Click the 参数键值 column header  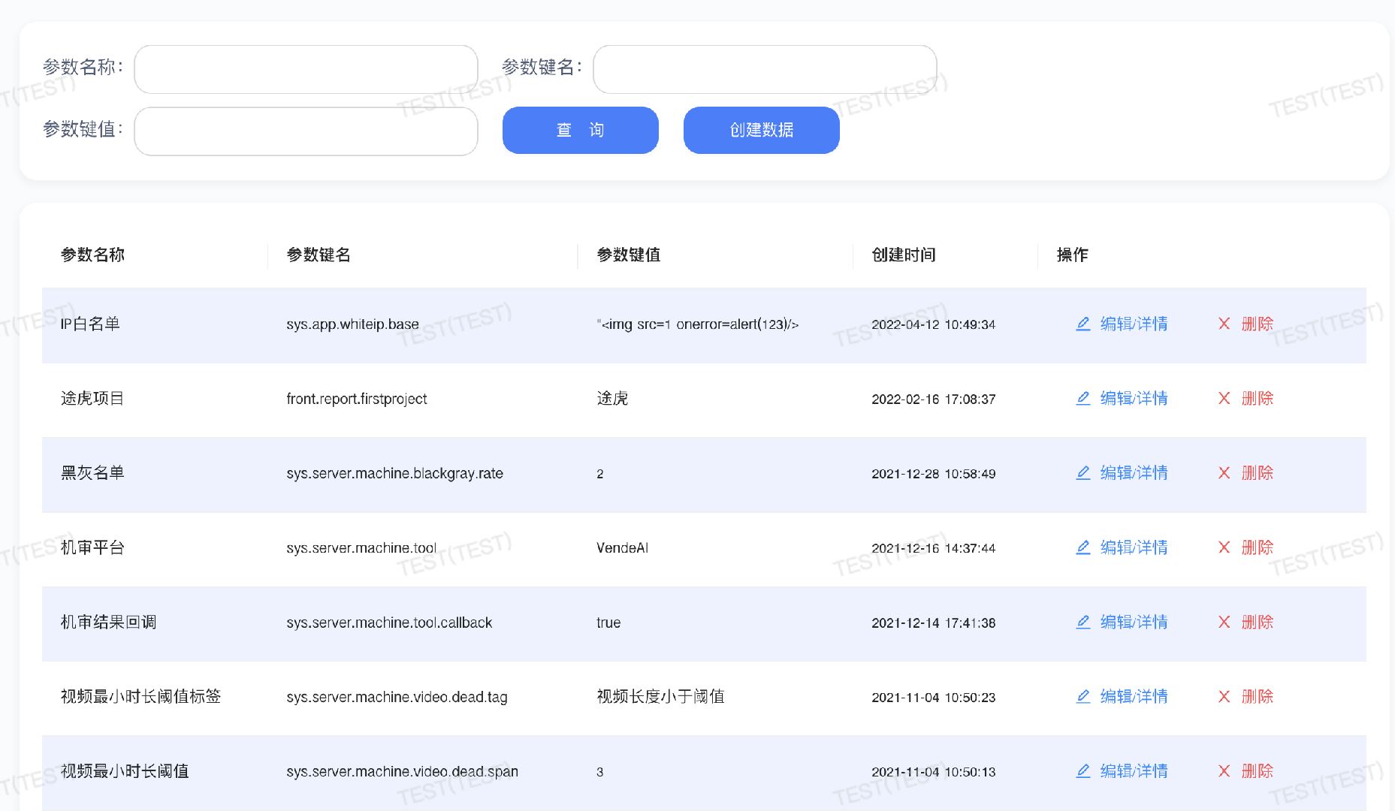629,255
